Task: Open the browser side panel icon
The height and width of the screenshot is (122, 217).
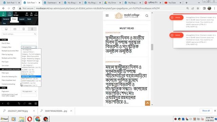Action: pyautogui.click(x=204, y=8)
